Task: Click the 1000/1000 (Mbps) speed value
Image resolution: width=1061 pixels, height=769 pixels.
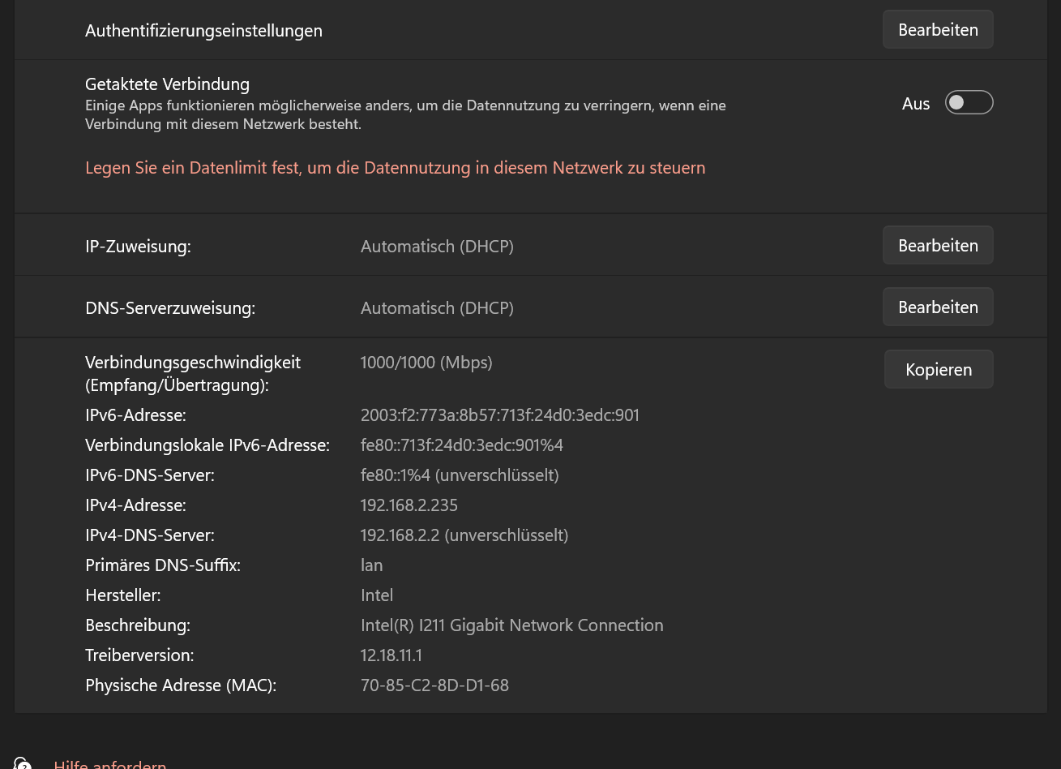Action: pos(426,363)
